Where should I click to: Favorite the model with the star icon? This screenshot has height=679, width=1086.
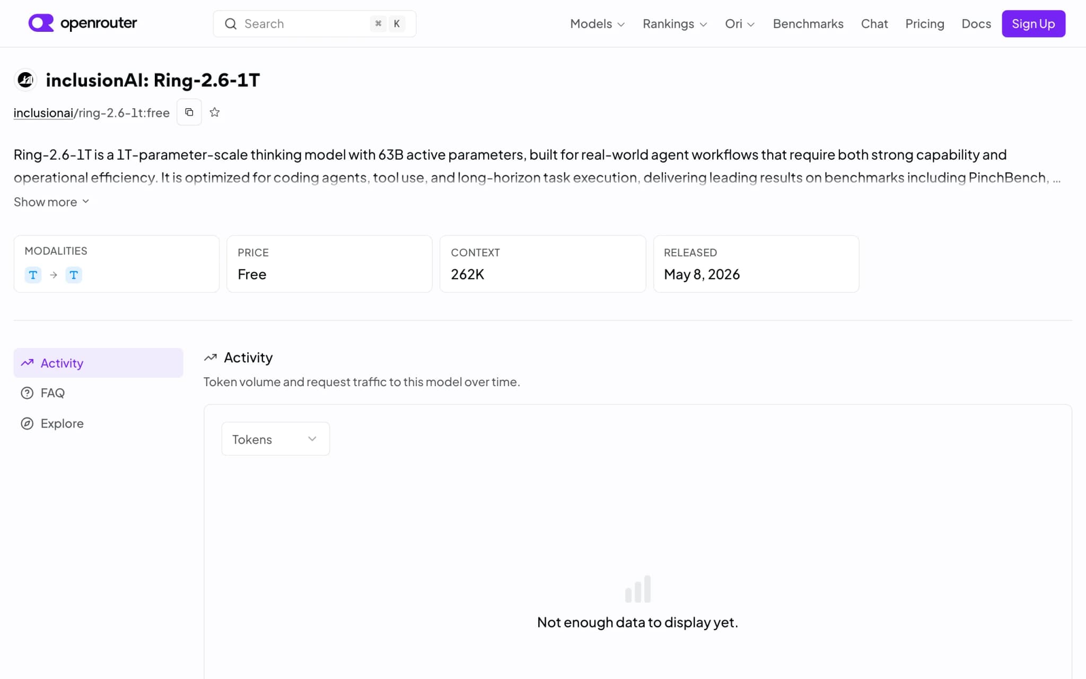(214, 112)
